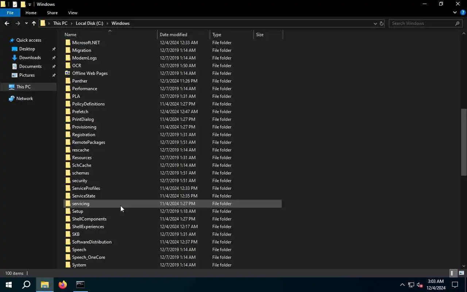Click the file list vertical scrollbar thumb

464,142
